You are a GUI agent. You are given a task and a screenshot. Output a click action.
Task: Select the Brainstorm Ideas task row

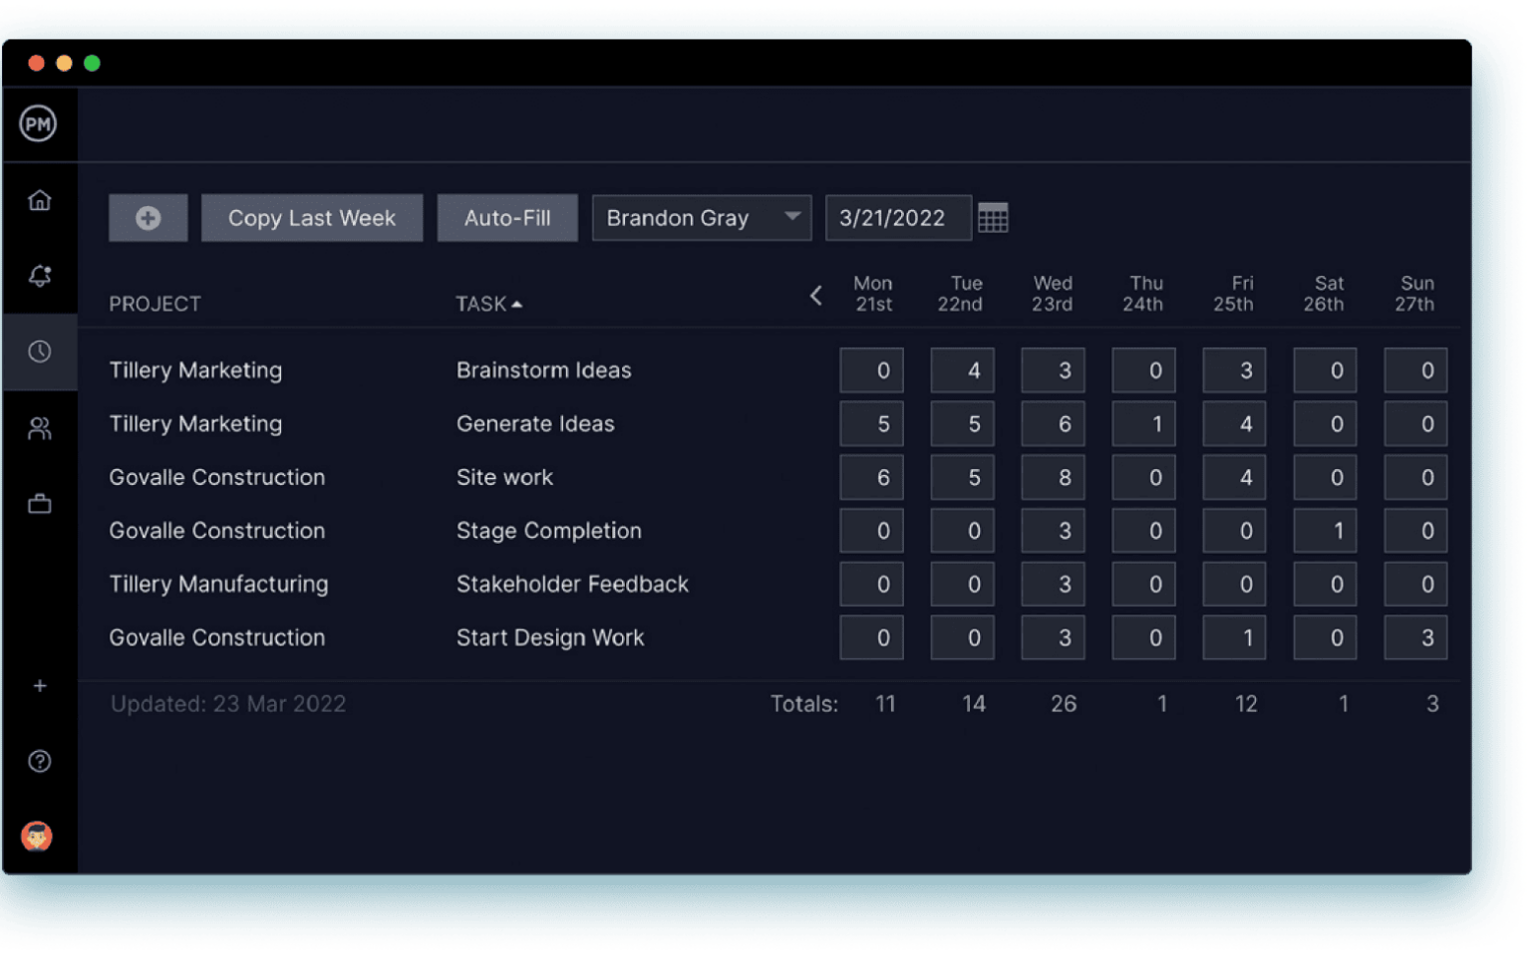543,369
